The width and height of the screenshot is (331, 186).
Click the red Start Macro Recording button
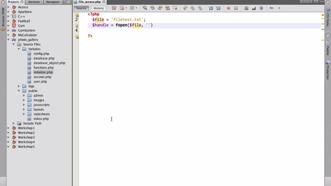(228, 8)
